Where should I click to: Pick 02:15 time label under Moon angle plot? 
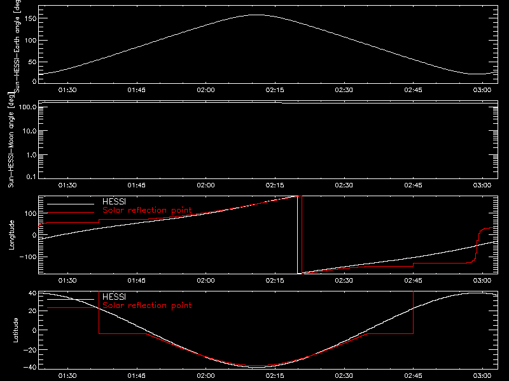click(x=275, y=185)
